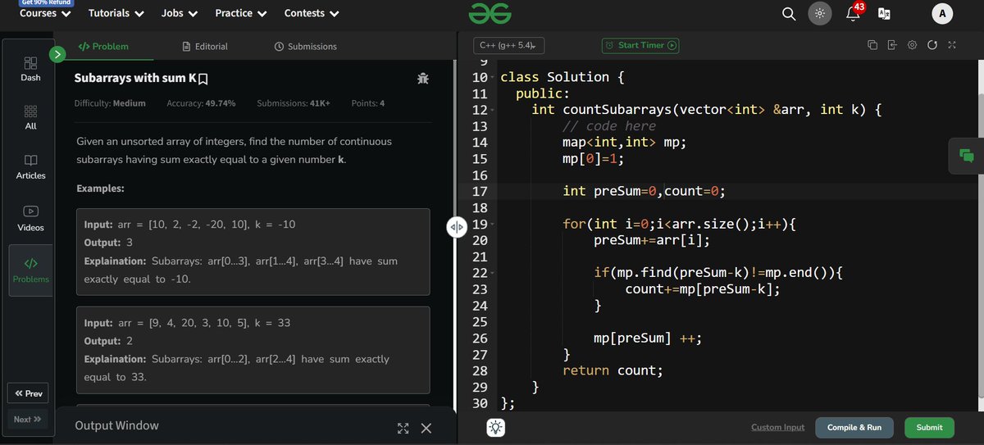Expand the Tutorials dropdown menu
This screenshot has width=984, height=445.
pos(116,13)
